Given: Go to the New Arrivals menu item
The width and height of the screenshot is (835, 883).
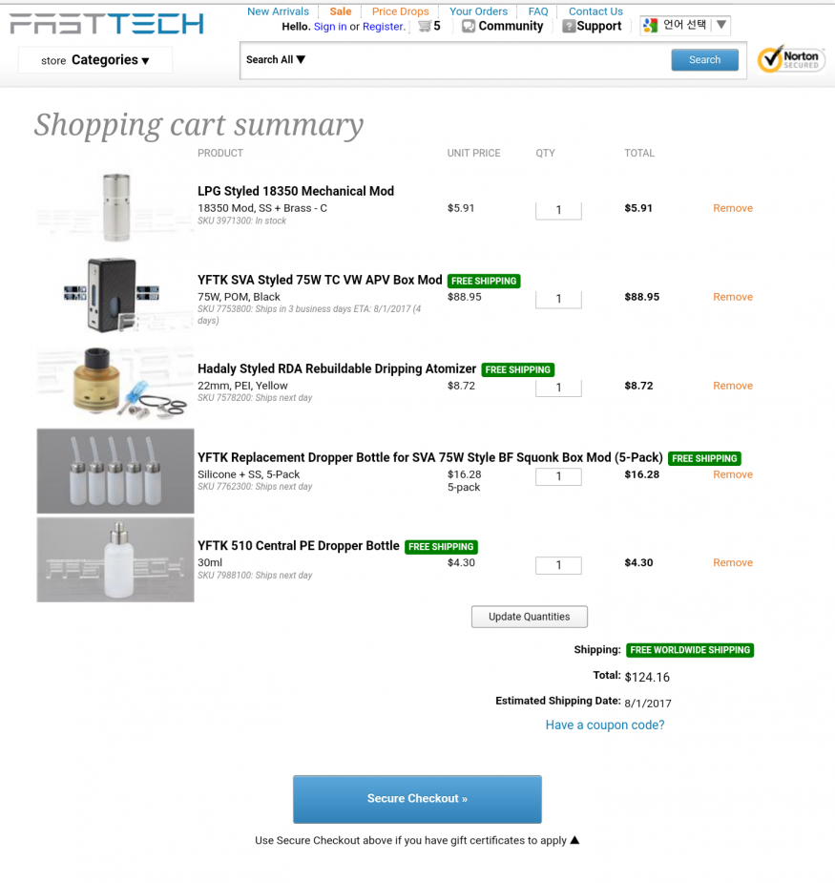Looking at the screenshot, I should pyautogui.click(x=278, y=11).
